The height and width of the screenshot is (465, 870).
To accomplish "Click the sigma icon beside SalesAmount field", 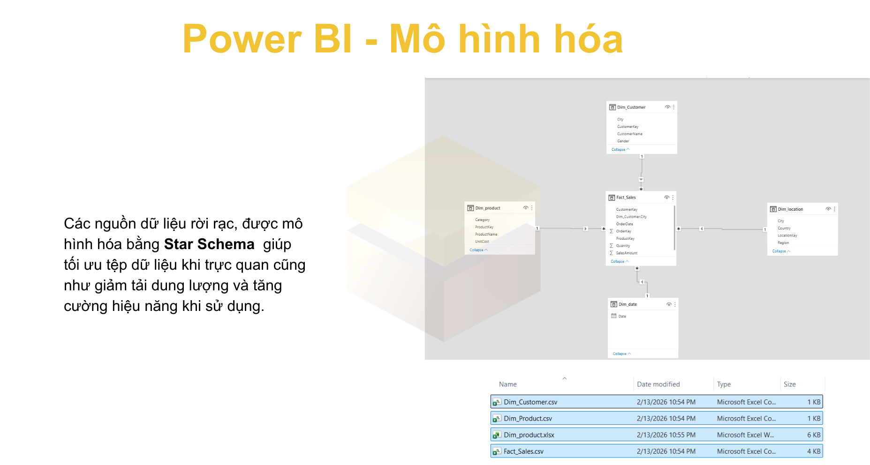I will point(612,253).
